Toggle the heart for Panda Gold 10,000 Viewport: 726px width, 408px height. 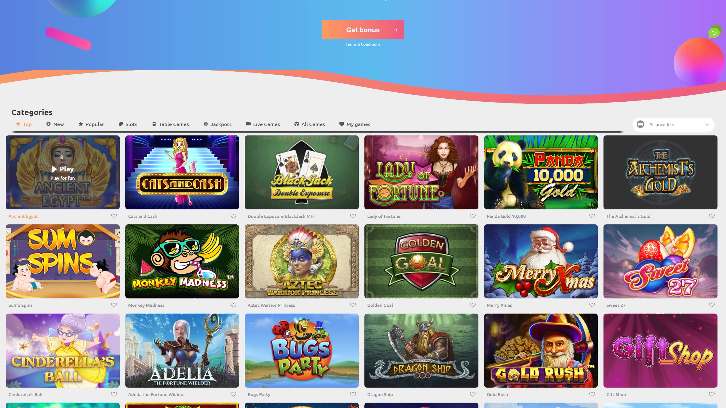tap(592, 216)
